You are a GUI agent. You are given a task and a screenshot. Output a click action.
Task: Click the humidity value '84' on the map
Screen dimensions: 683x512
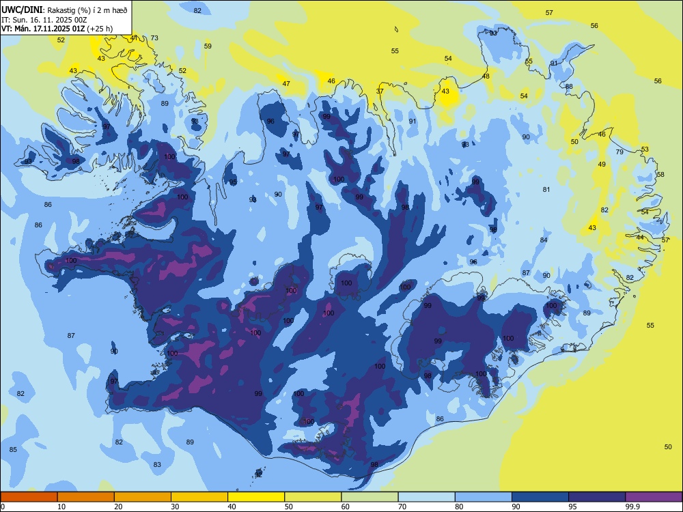(x=544, y=240)
